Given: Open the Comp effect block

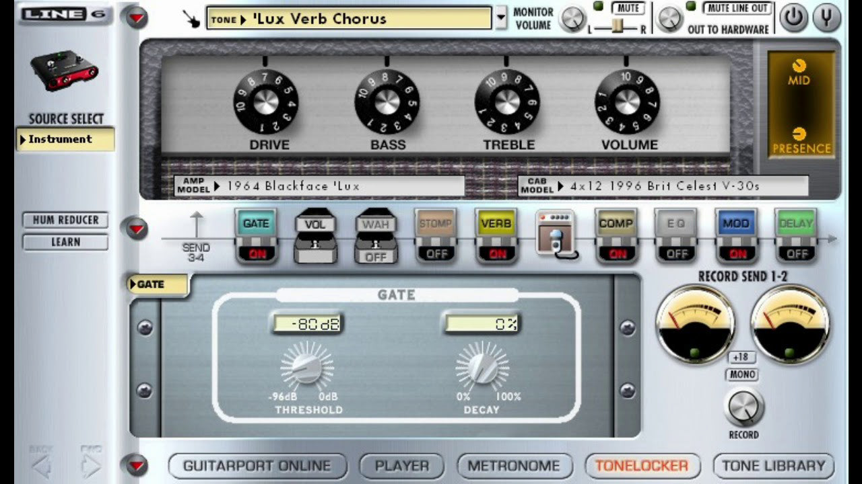Looking at the screenshot, I should point(616,224).
